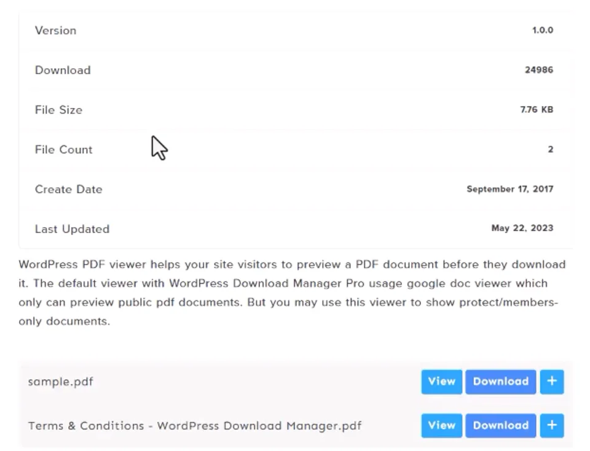Click the version value 1.0.0

tap(543, 30)
